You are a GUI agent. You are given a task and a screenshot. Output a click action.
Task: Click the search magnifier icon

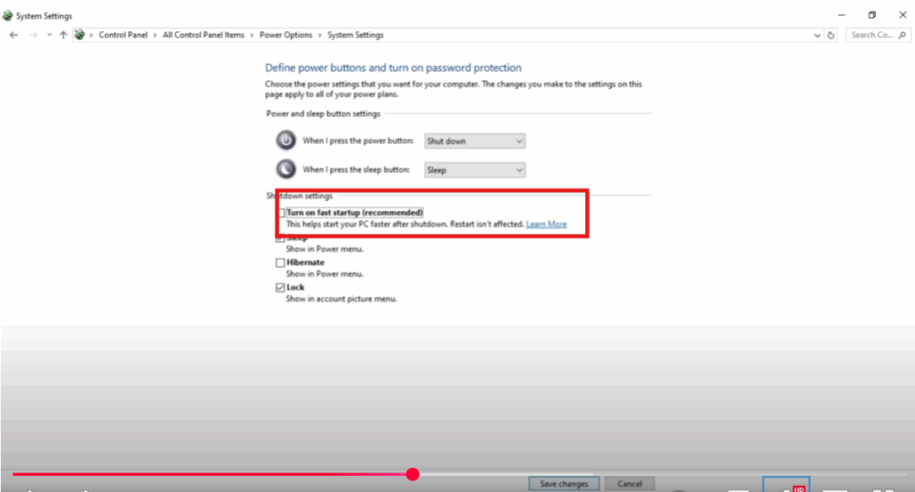[x=902, y=35]
